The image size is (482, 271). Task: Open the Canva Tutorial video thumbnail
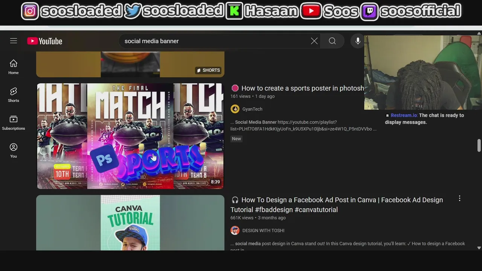tap(130, 222)
